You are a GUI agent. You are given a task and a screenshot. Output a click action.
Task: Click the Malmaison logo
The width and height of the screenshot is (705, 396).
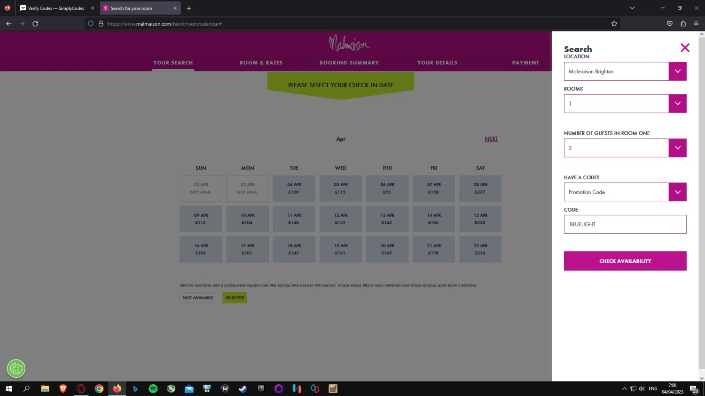tap(349, 44)
